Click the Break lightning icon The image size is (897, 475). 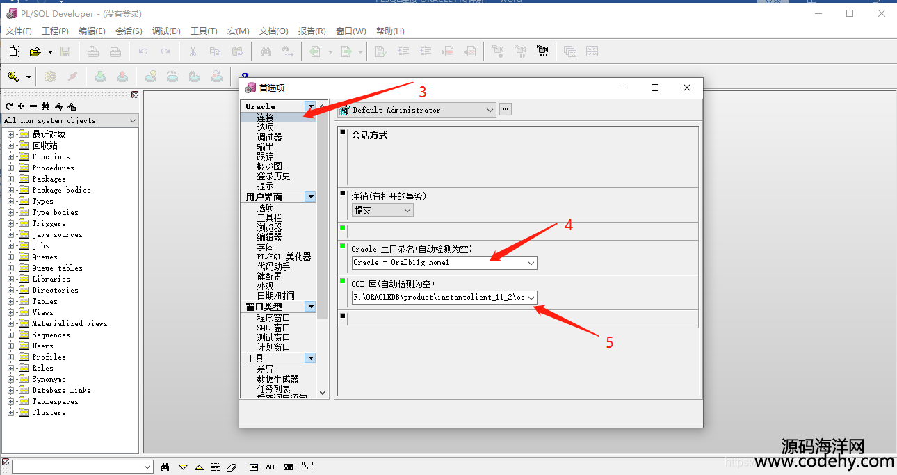tap(72, 77)
